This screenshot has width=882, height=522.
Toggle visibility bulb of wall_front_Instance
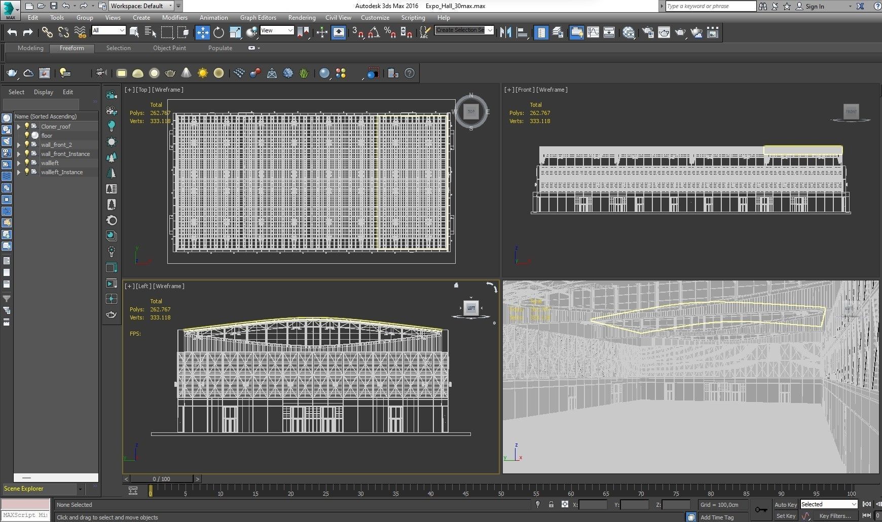[27, 153]
